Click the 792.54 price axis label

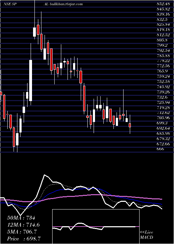tap(163, 51)
